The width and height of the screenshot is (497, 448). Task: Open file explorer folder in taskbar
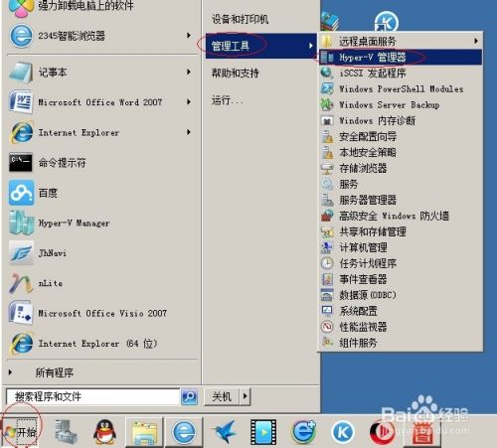(144, 432)
